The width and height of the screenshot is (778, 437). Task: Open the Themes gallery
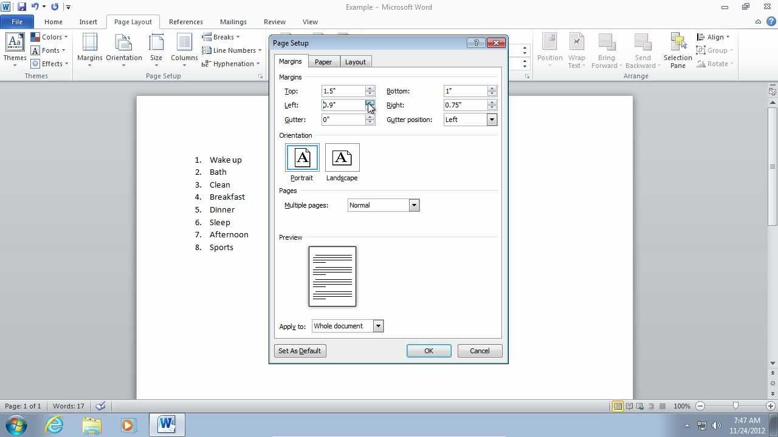(15, 50)
